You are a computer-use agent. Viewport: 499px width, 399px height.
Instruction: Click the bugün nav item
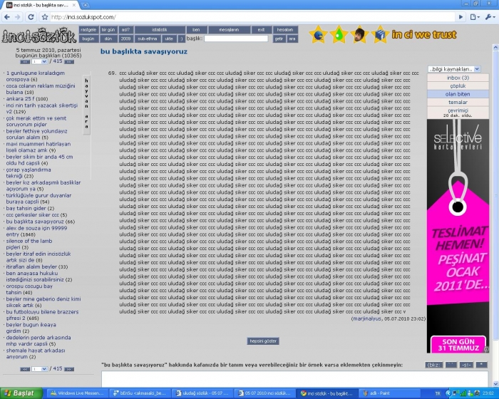[88, 38]
